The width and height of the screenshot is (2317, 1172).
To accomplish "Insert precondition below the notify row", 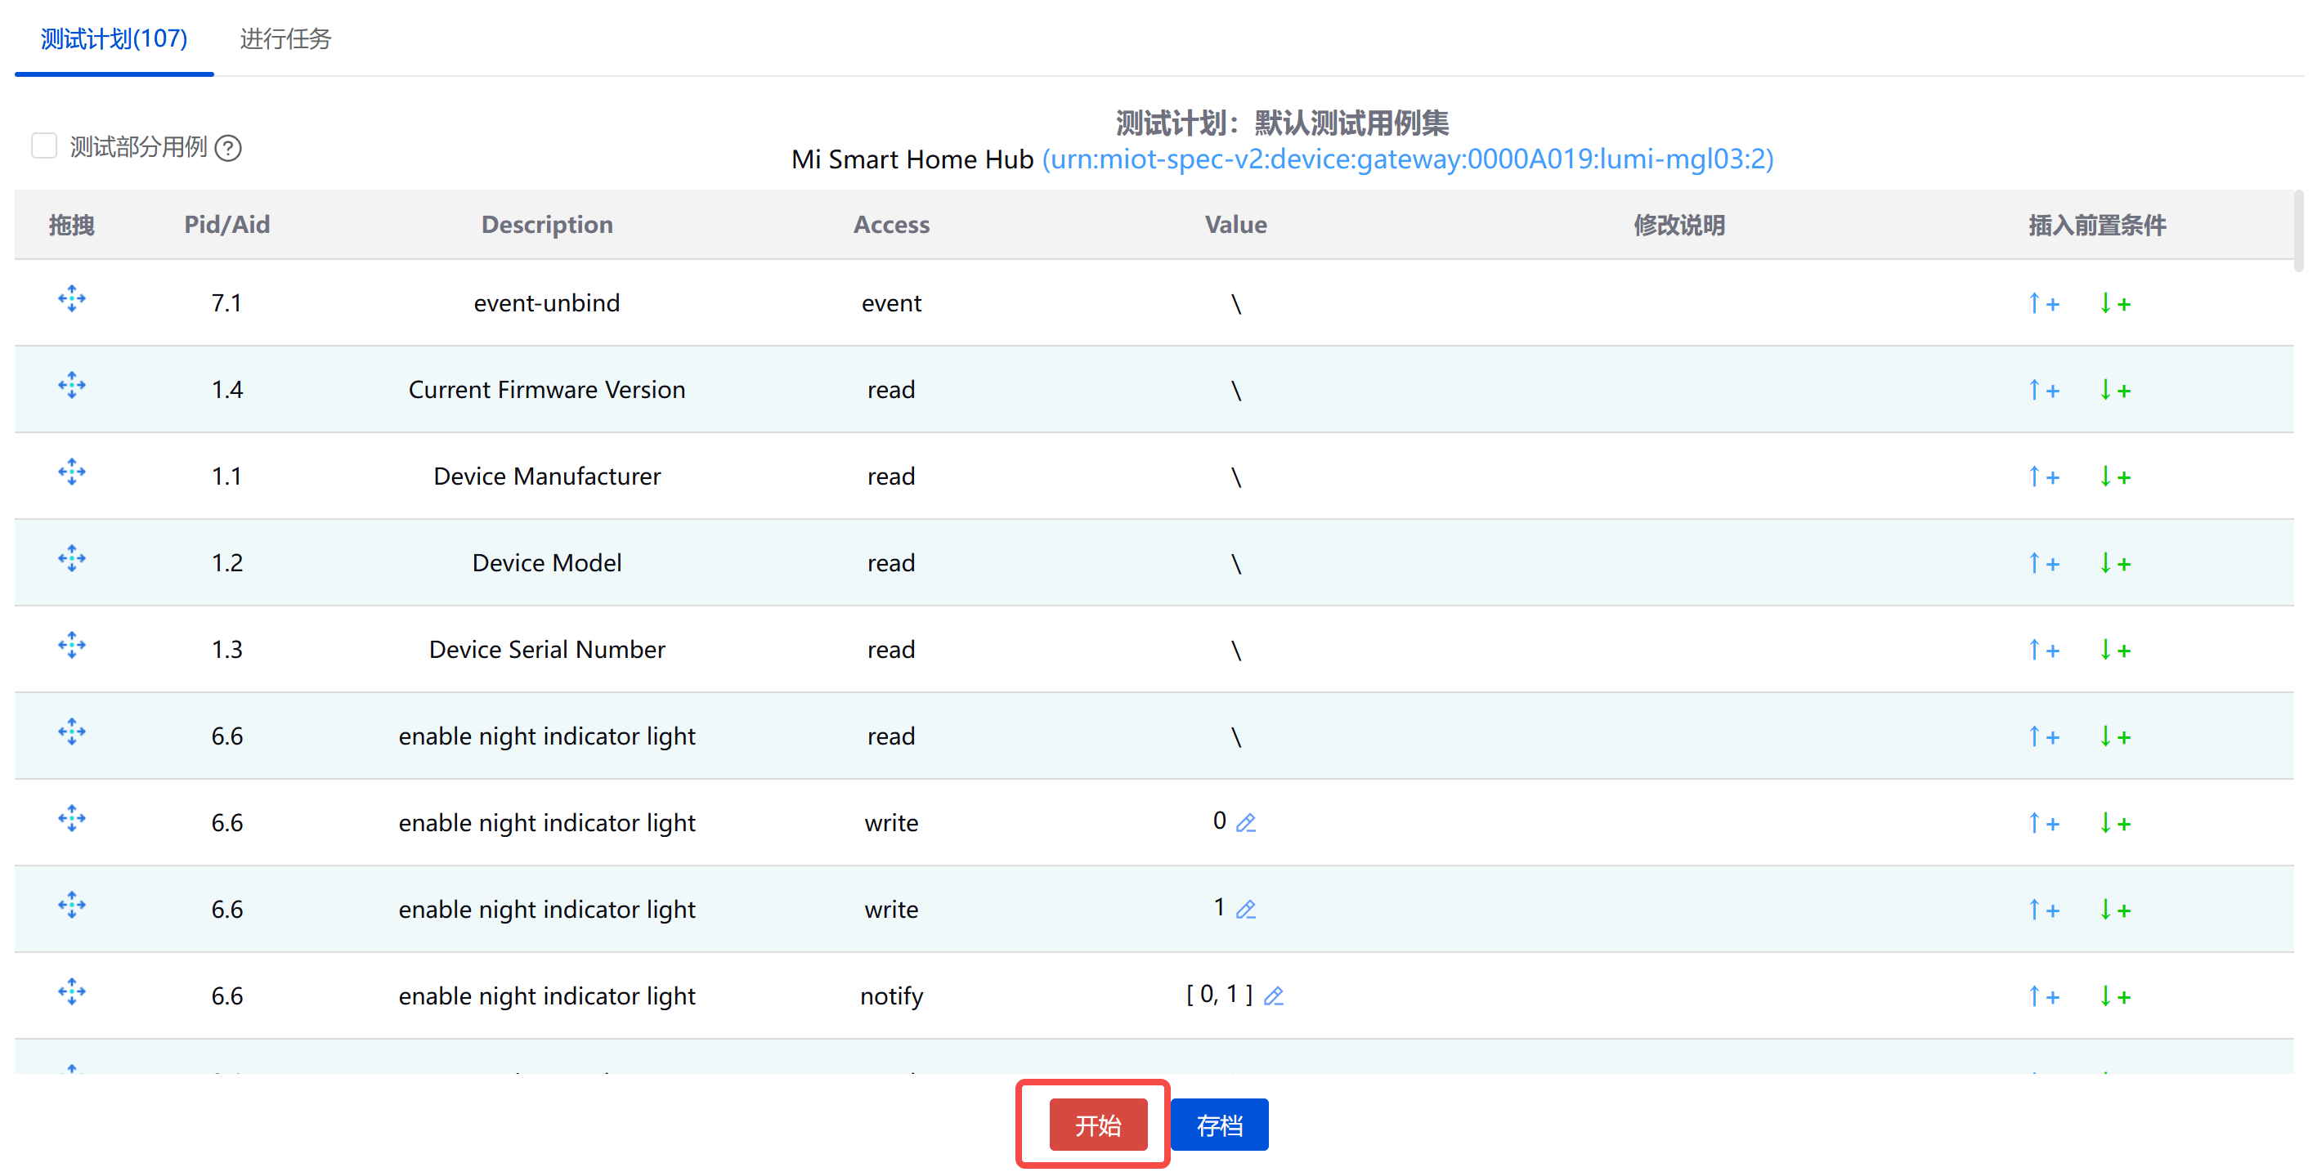I will pos(2114,996).
